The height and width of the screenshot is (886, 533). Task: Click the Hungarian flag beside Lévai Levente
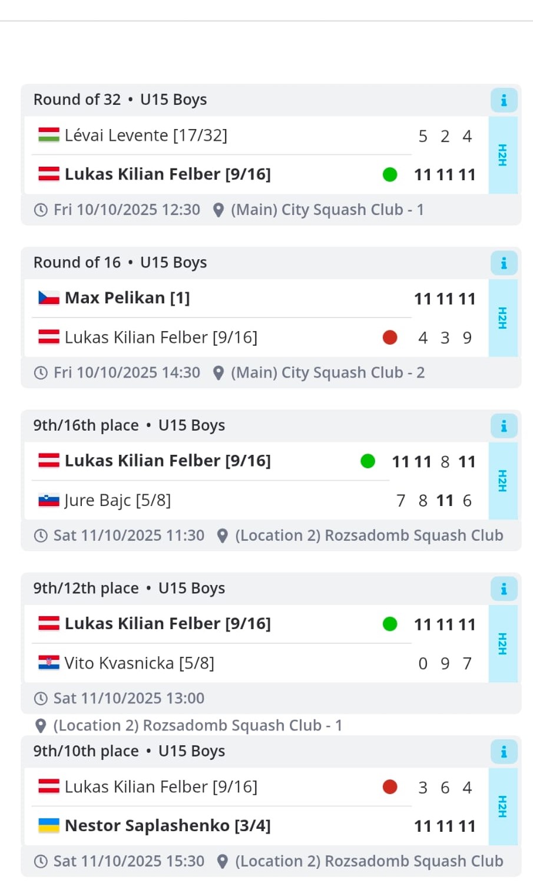49,135
